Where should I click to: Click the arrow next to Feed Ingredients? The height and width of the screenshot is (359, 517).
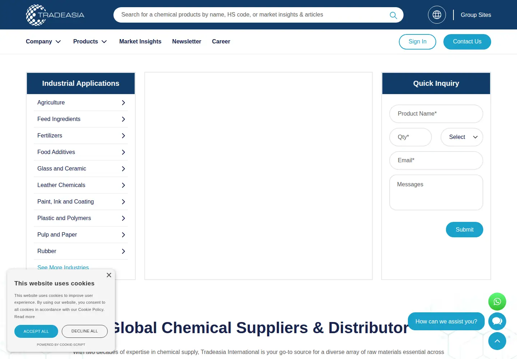[123, 119]
